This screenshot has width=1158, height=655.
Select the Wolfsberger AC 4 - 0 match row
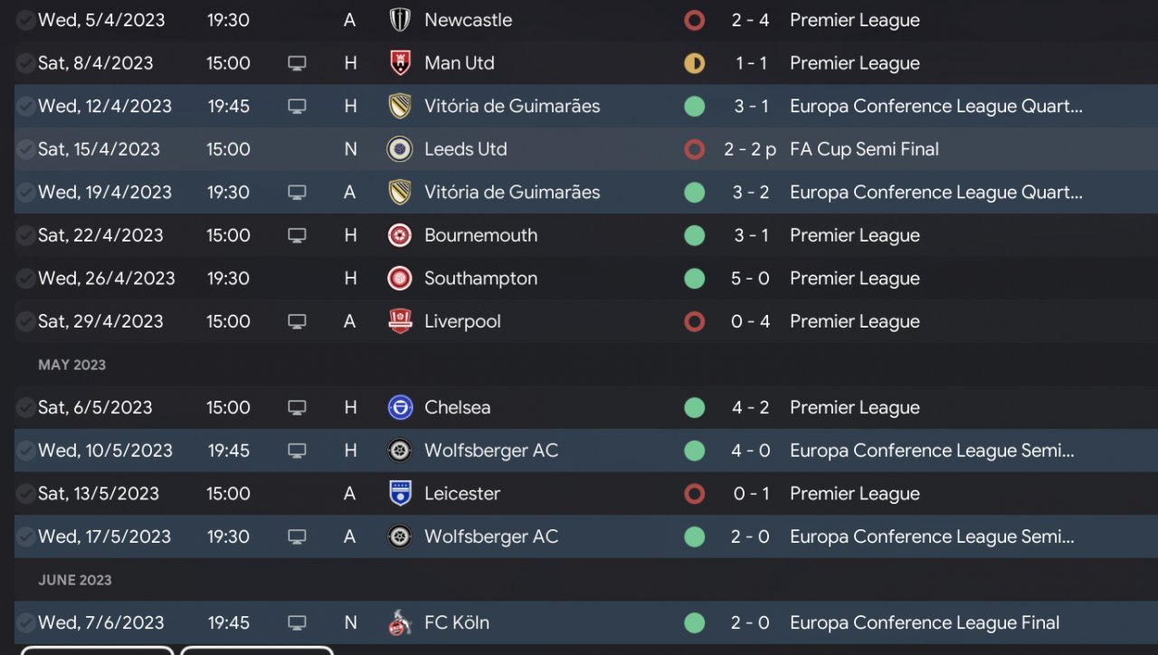(579, 451)
